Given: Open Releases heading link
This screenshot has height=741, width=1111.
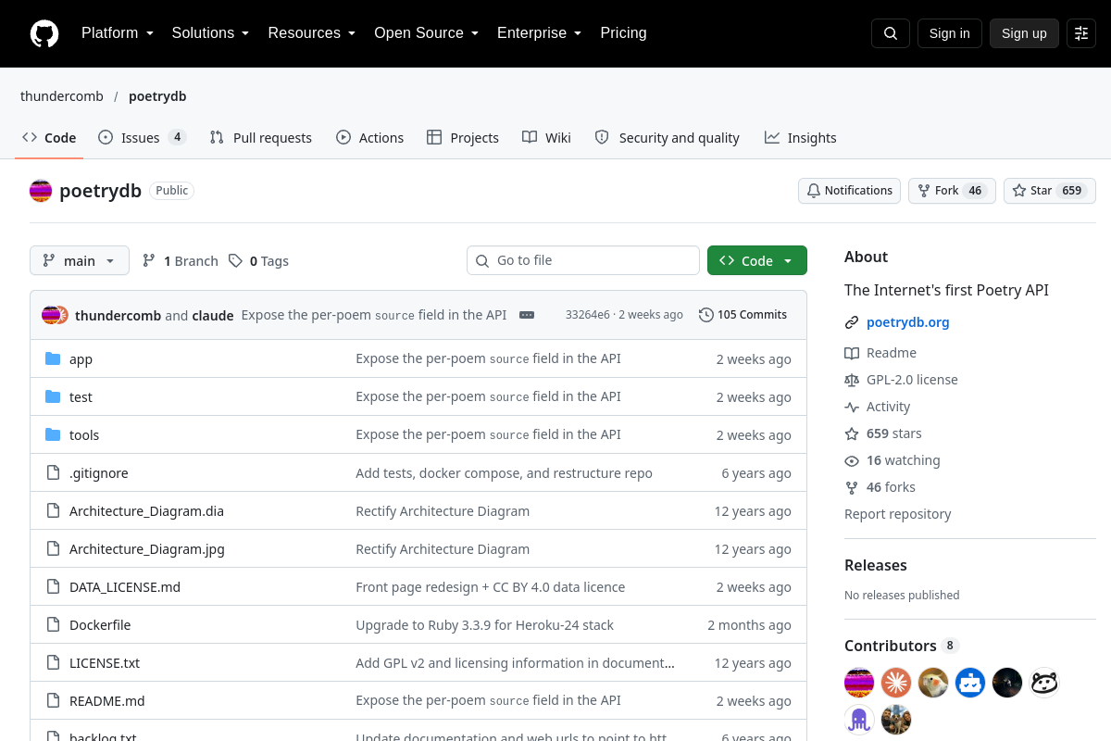Looking at the screenshot, I should tap(876, 565).
